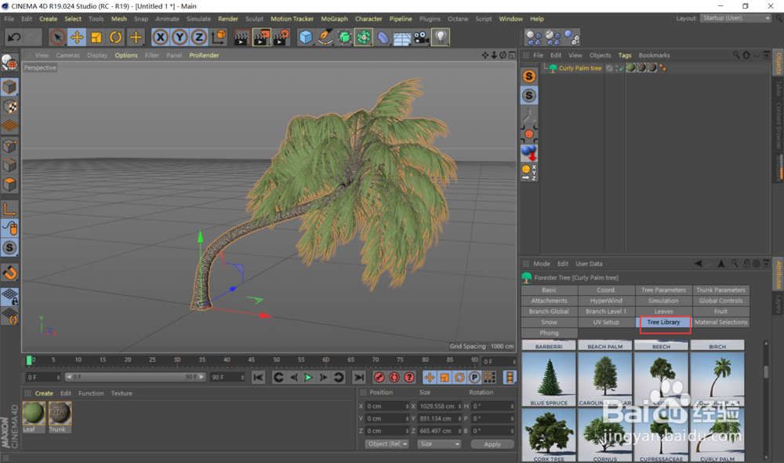Toggle X-axis lock button

[x=161, y=37]
